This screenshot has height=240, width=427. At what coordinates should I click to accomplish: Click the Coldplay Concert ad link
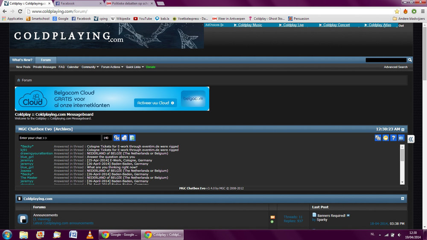coord(334,25)
